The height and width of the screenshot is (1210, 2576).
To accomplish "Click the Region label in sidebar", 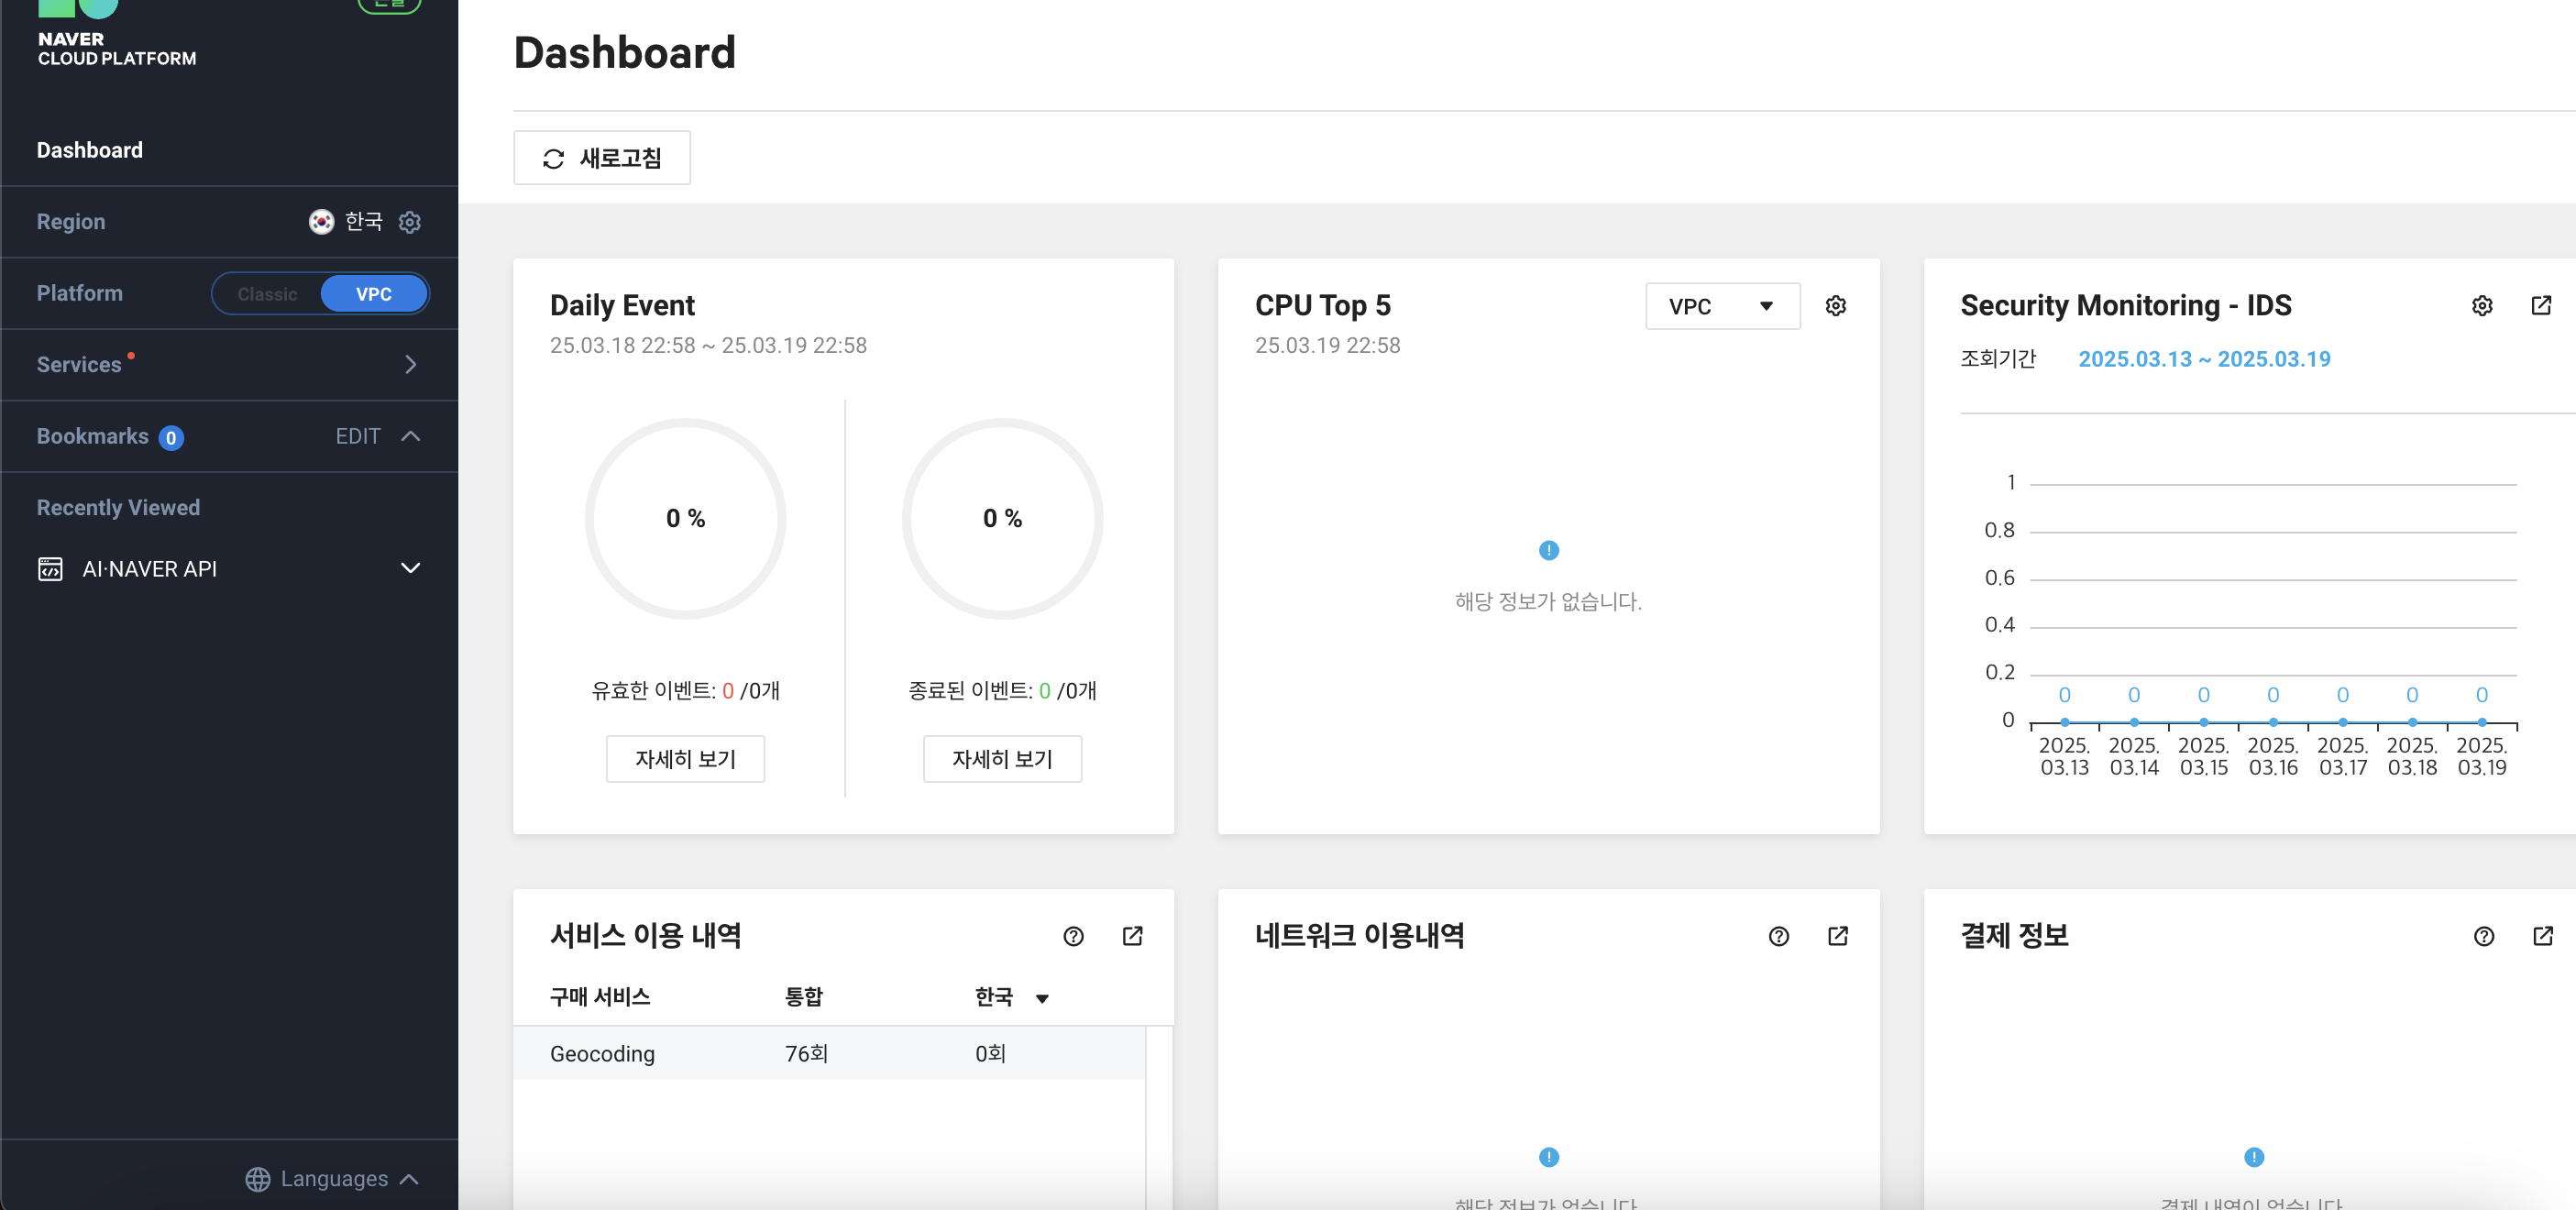I will click(71, 222).
